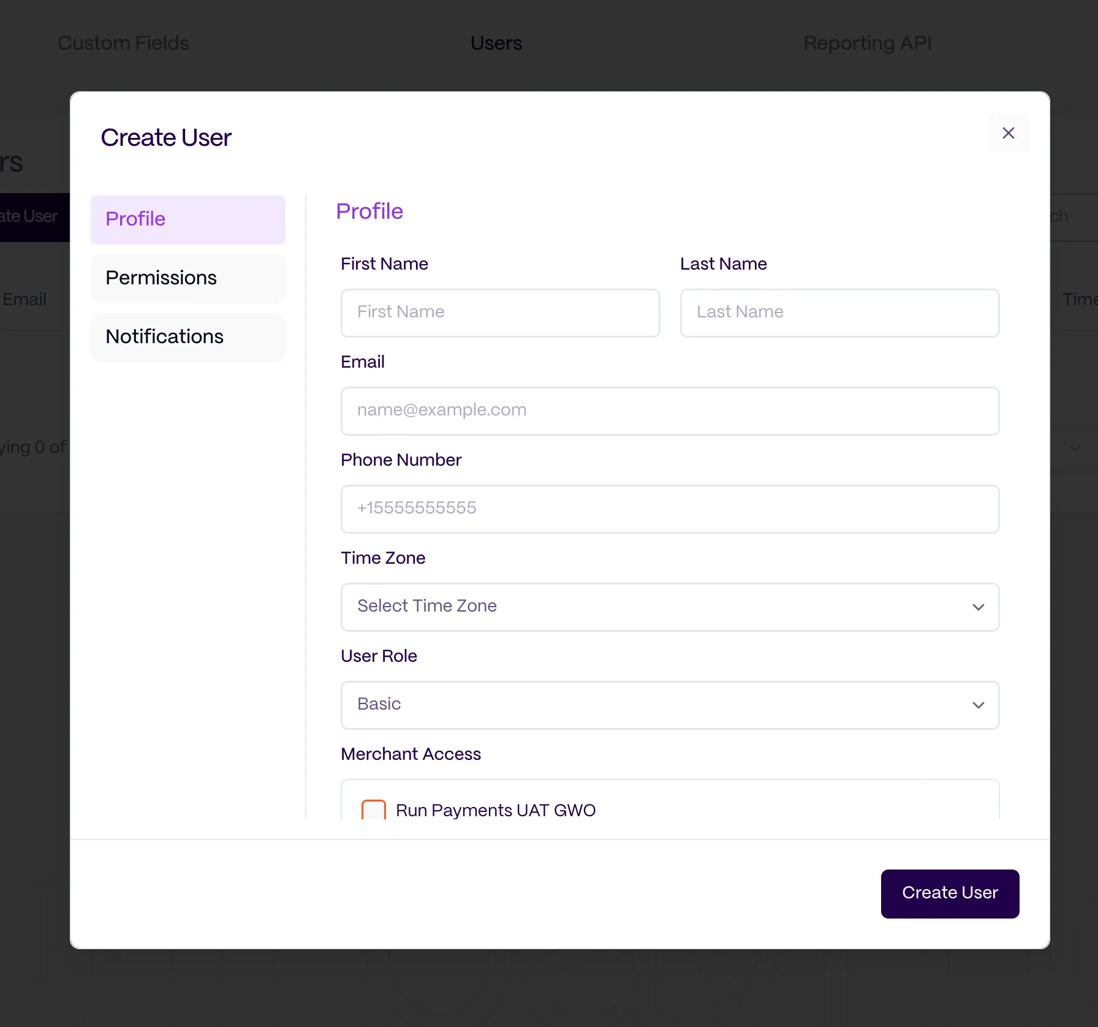
Task: Focus the First Name input field
Action: point(500,313)
